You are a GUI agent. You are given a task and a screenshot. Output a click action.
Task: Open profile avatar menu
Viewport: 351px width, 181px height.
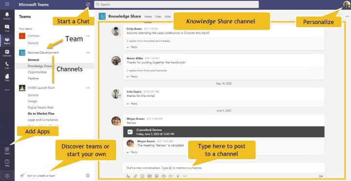click(346, 4)
